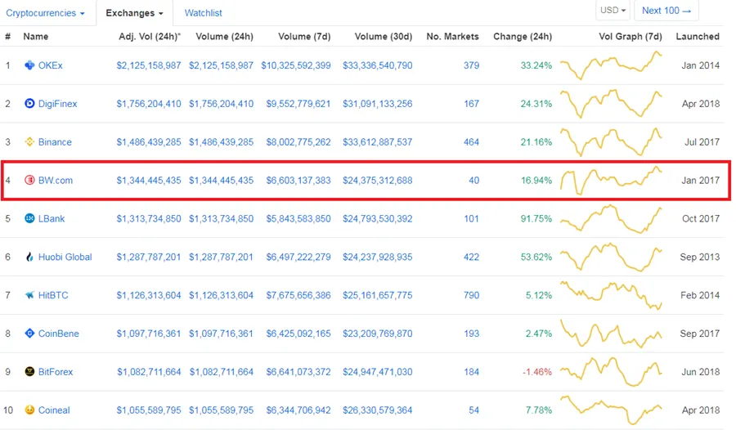This screenshot has width=736, height=430.
Task: Click BitForex 7d volume graph
Action: pos(611,372)
